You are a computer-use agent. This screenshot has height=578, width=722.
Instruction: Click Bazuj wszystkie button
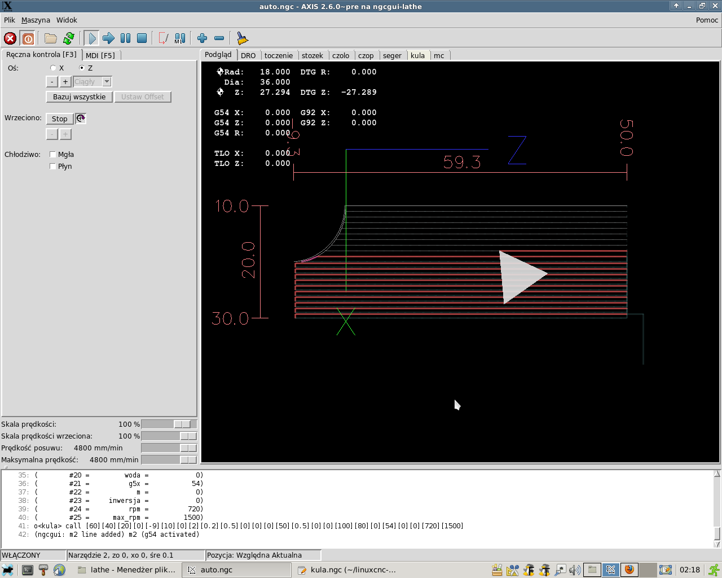click(x=79, y=97)
